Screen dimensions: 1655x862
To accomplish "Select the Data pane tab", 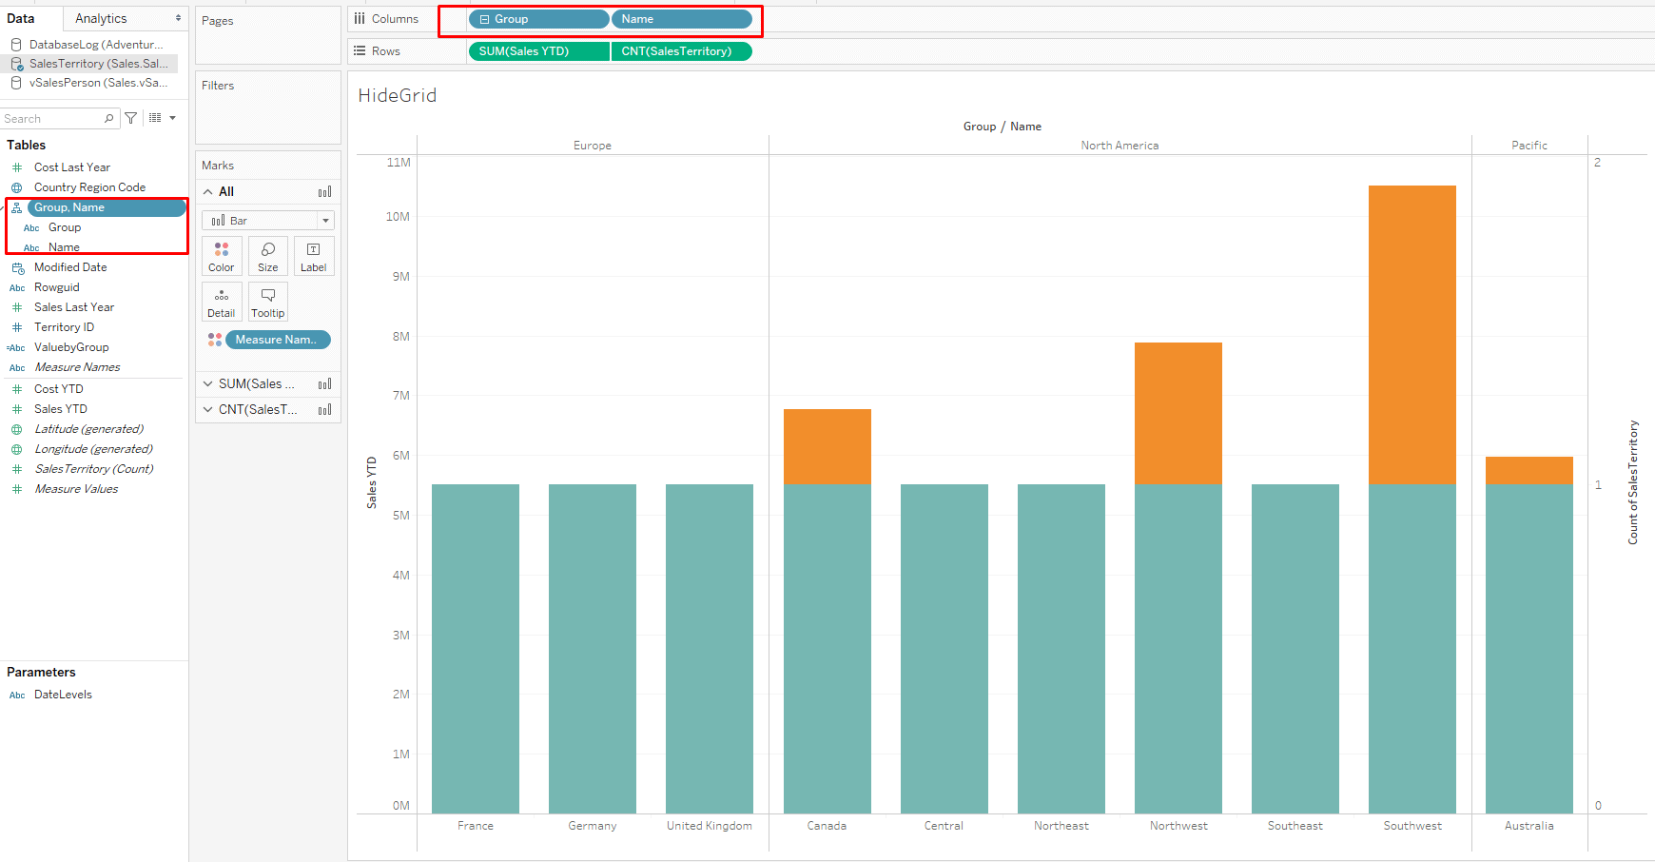I will click(21, 17).
